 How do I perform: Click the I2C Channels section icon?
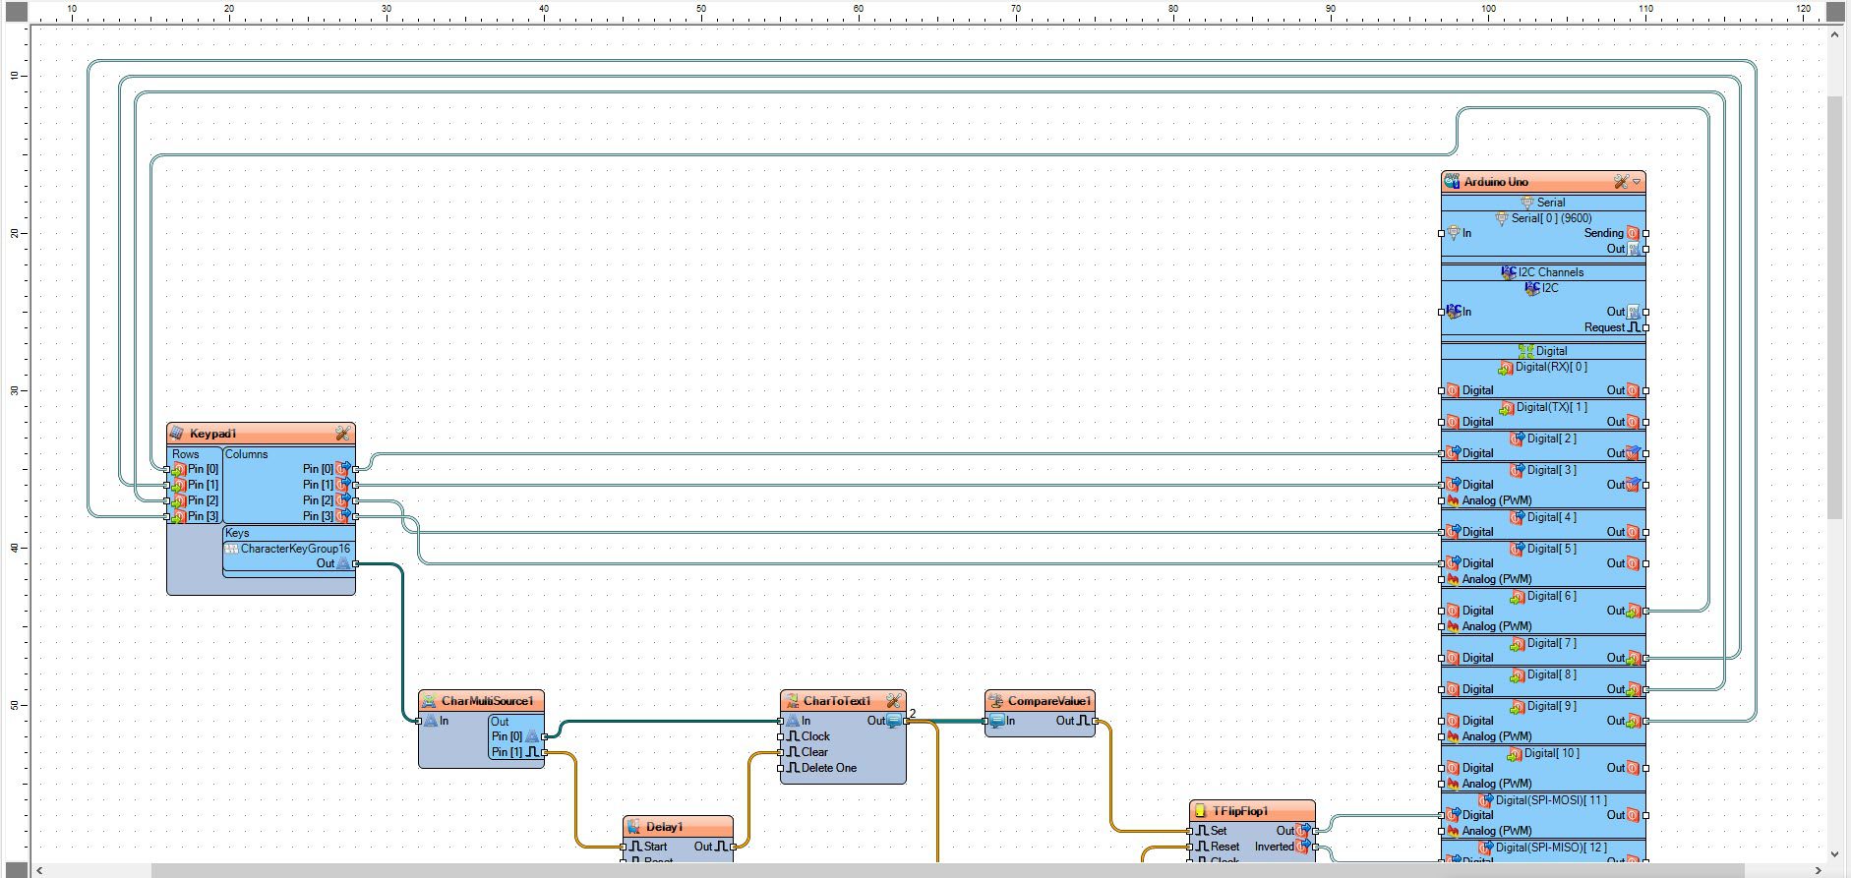pos(1509,272)
